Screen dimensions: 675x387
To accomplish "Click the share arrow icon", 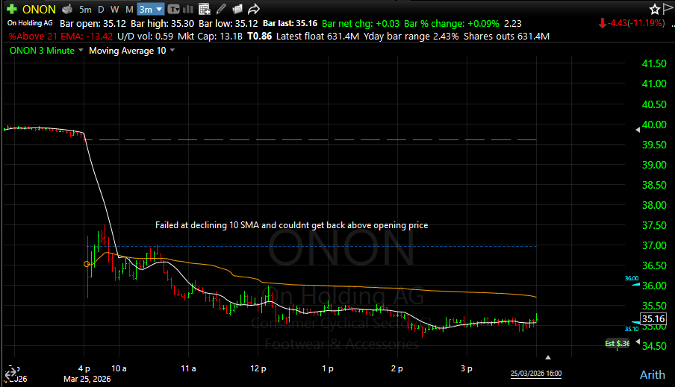I will click(254, 9).
